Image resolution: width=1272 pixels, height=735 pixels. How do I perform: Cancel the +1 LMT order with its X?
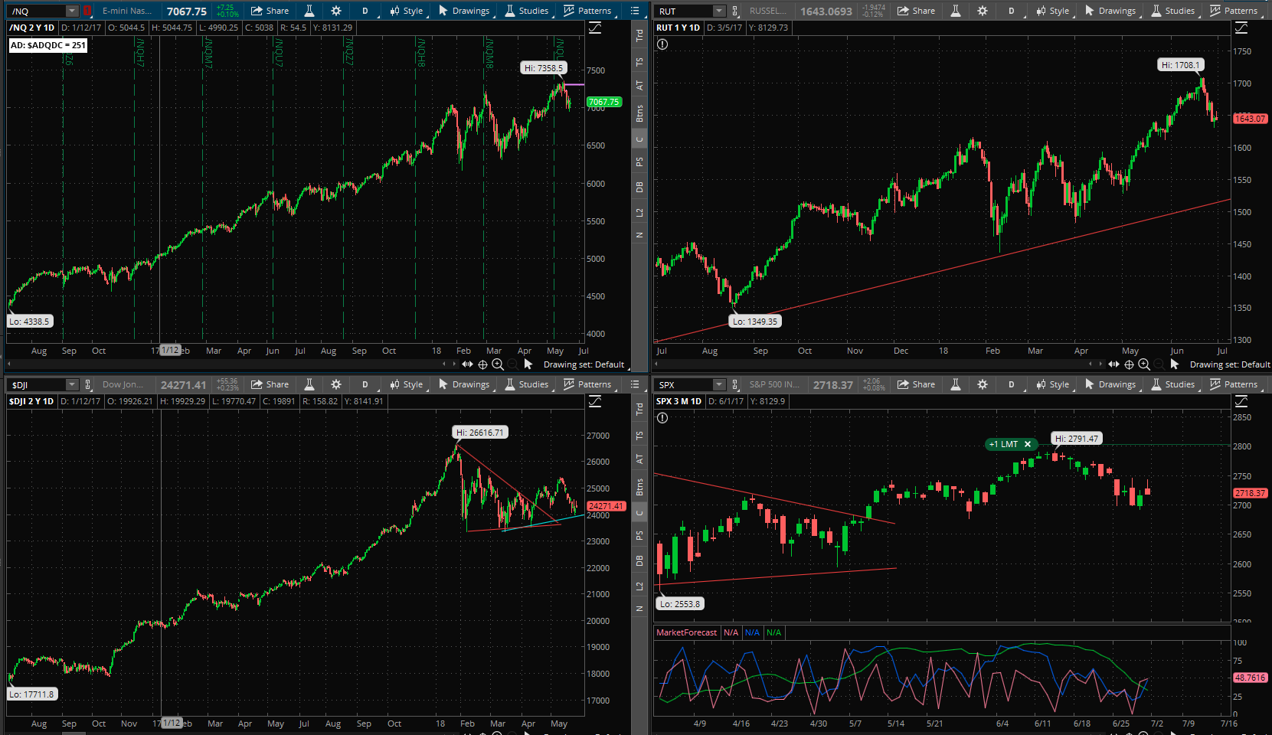point(1028,444)
